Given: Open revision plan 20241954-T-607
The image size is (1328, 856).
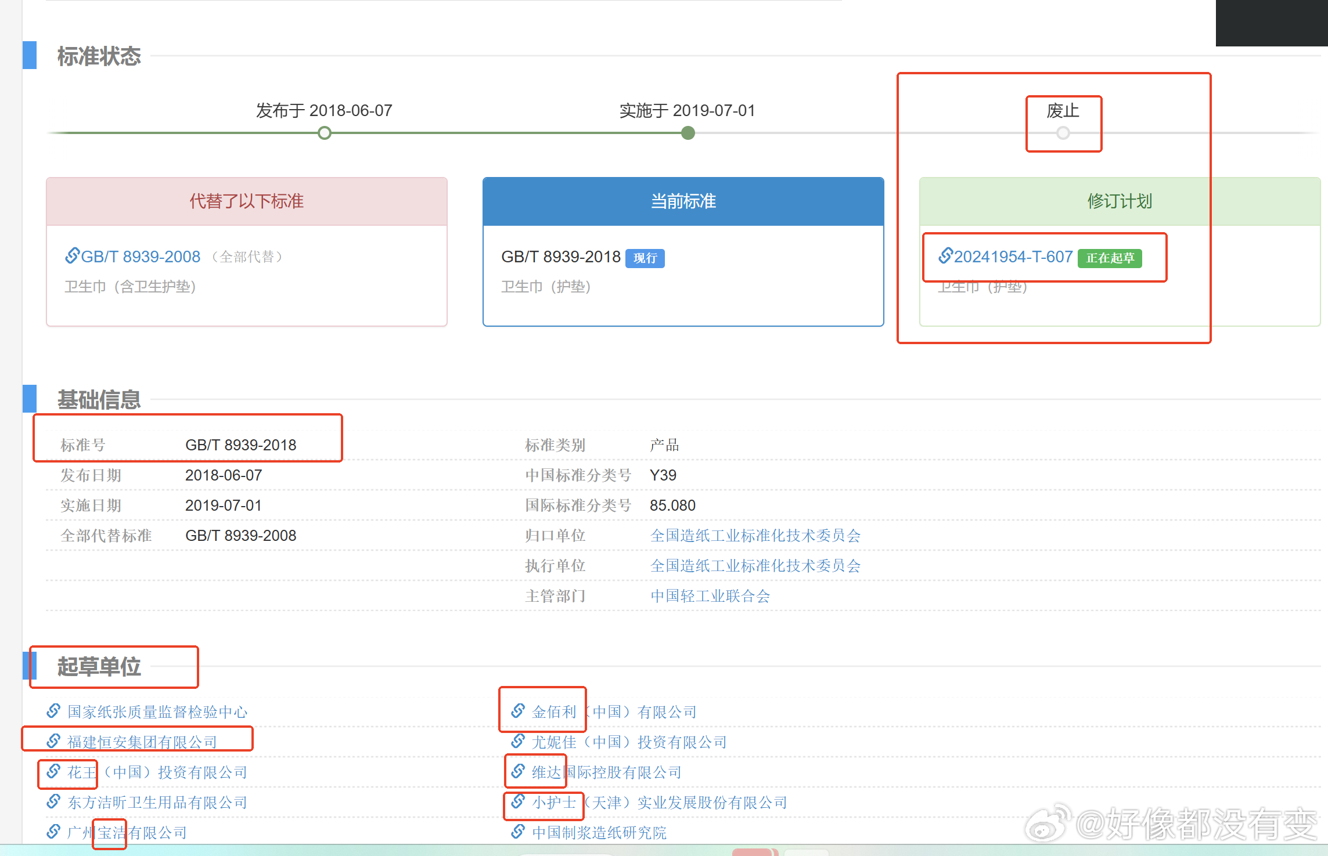Looking at the screenshot, I should point(1013,257).
